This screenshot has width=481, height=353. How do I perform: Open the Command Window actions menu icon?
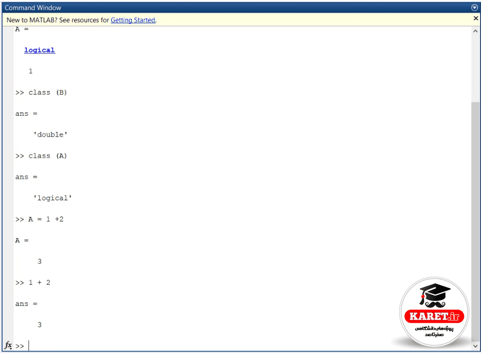click(x=474, y=8)
